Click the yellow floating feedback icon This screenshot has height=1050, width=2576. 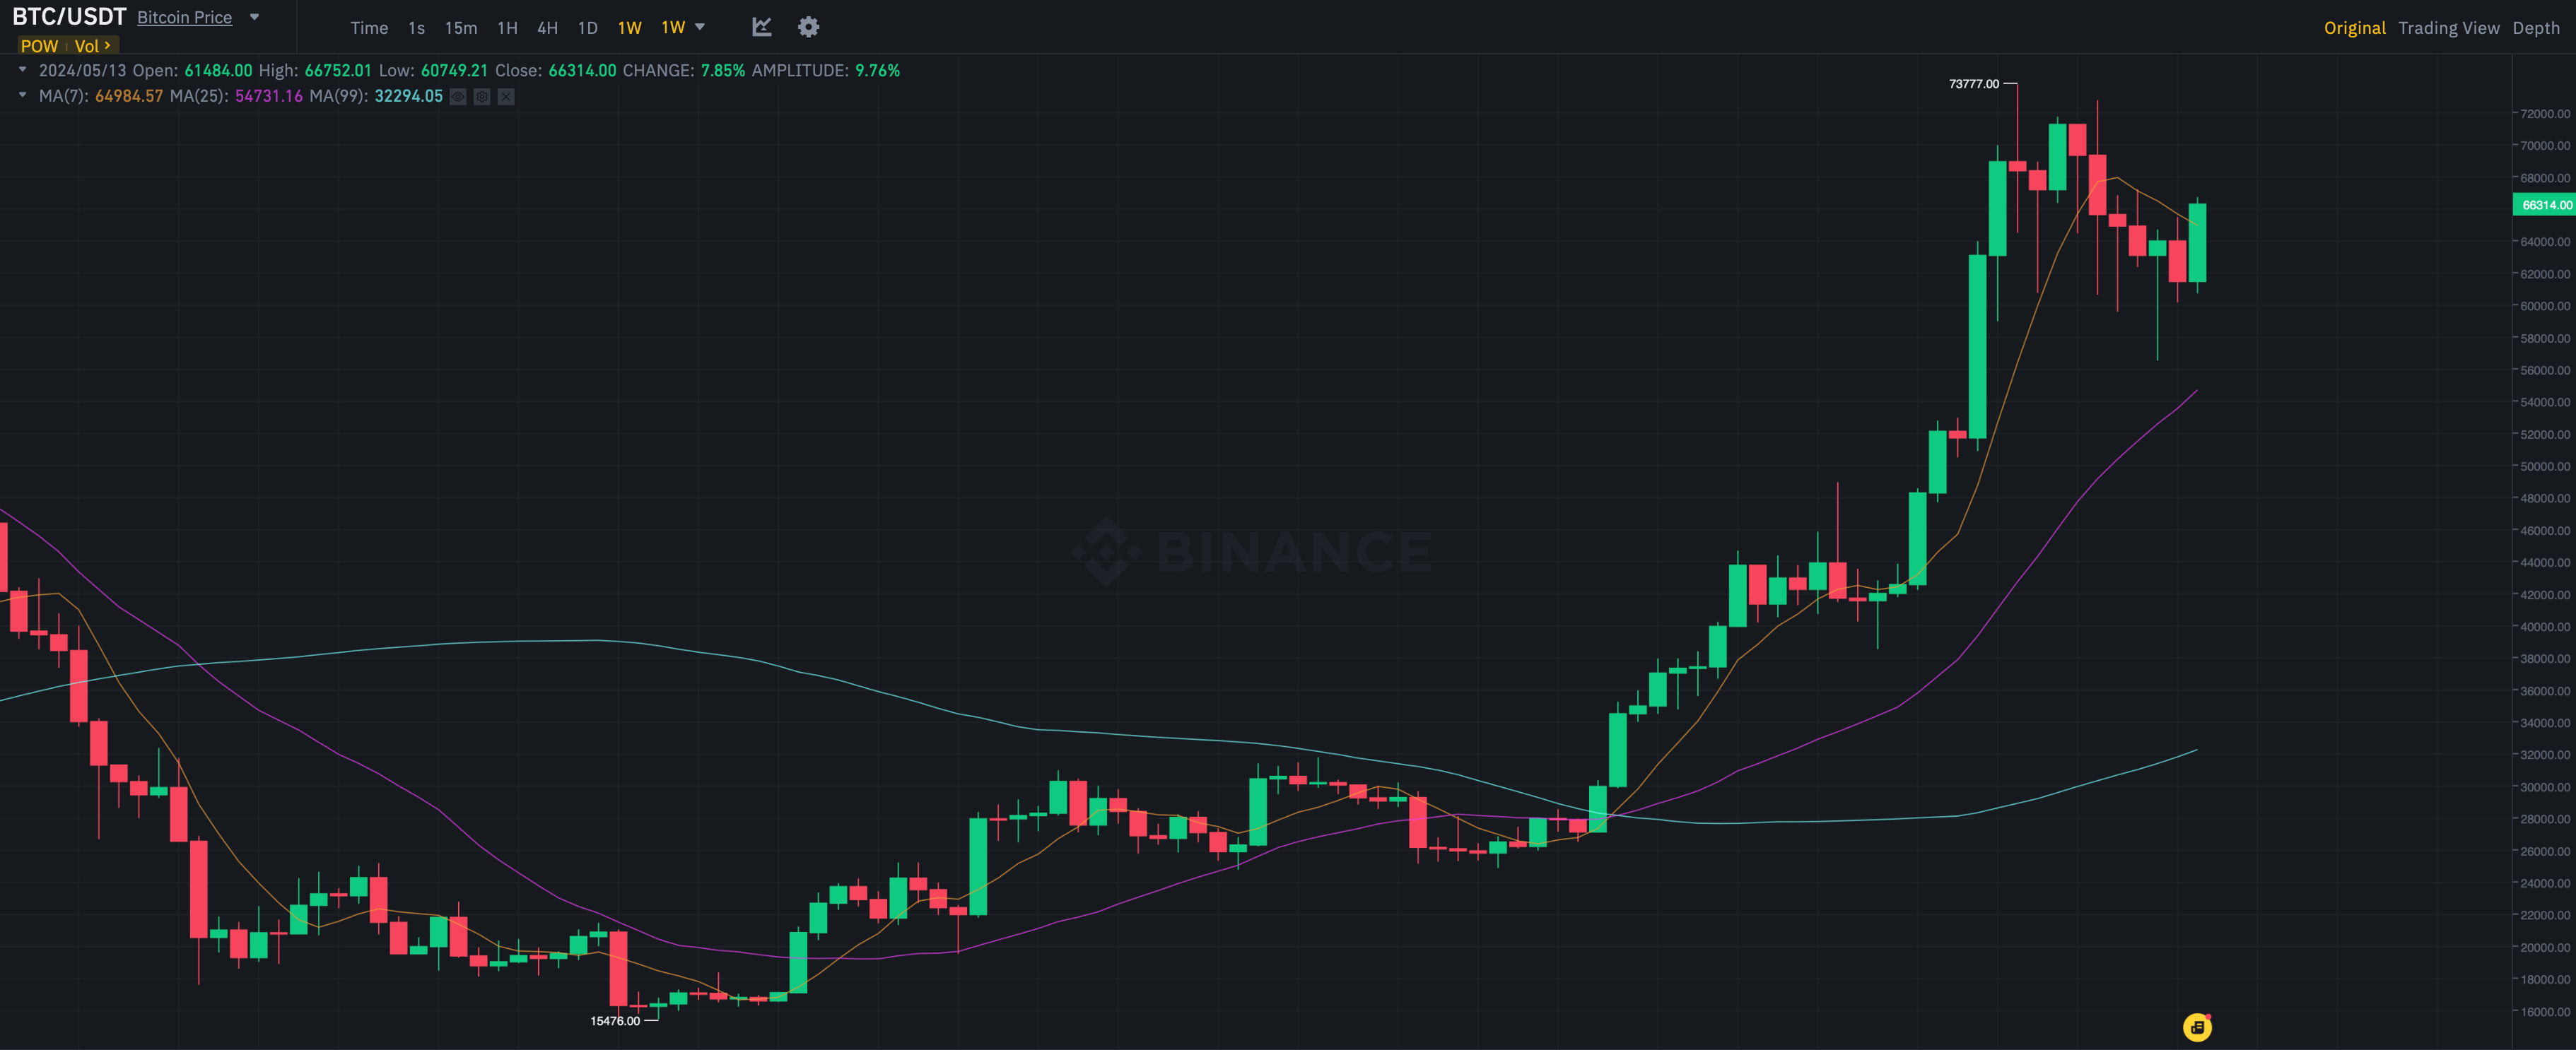[x=2197, y=1027]
